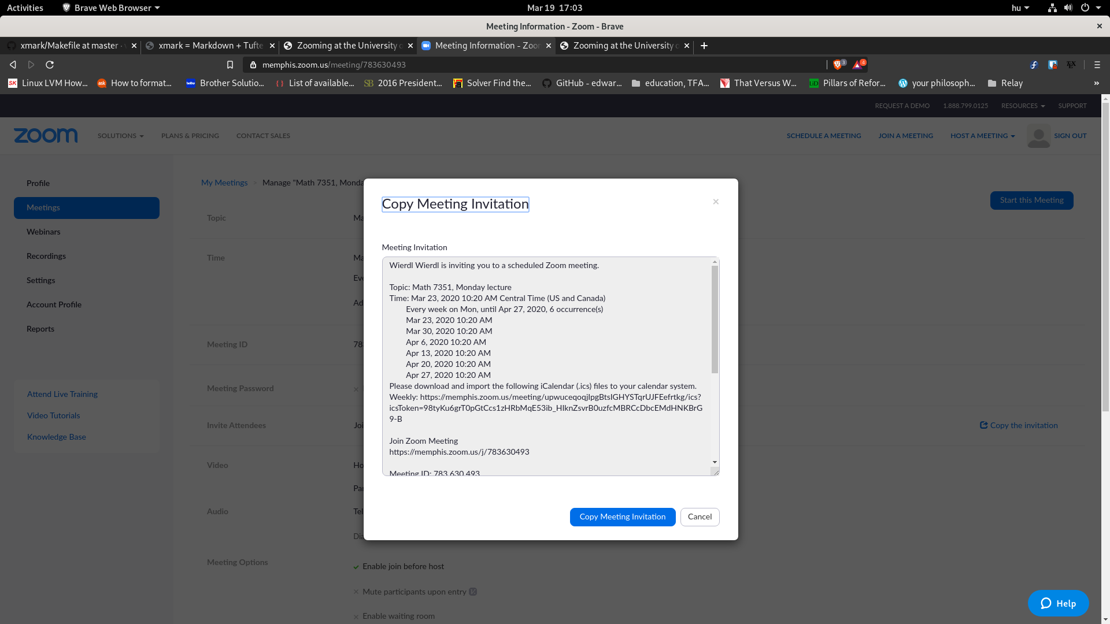The height and width of the screenshot is (624, 1110).
Task: Open Meetings in the sidebar
Action: tap(87, 208)
